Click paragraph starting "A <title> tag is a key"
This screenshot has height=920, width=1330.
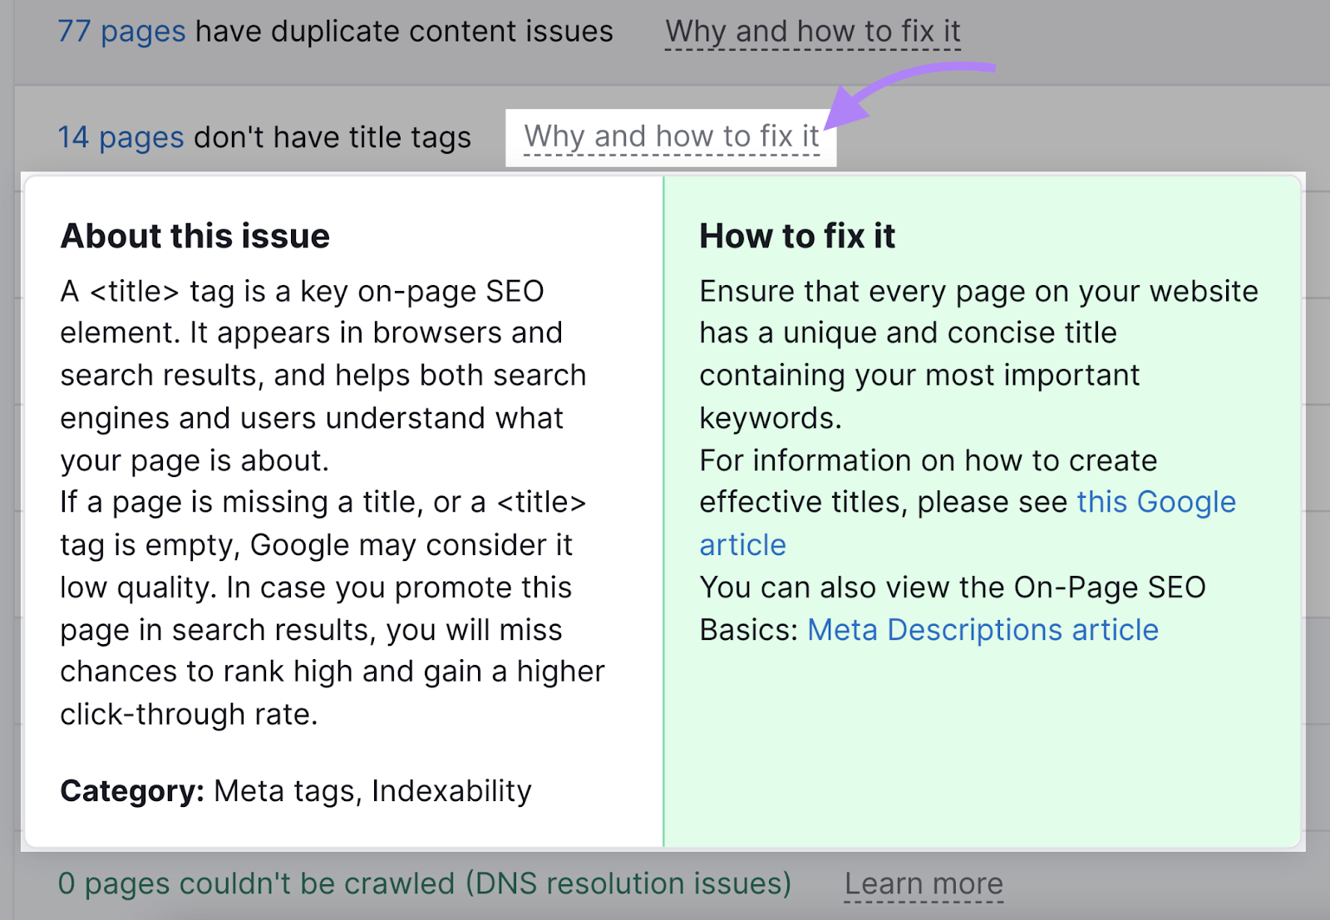click(323, 375)
